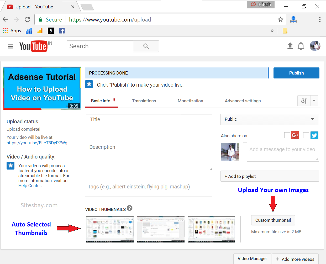The image size is (326, 264).
Task: Click the browser extension icon beside address bar
Action: point(293,19)
